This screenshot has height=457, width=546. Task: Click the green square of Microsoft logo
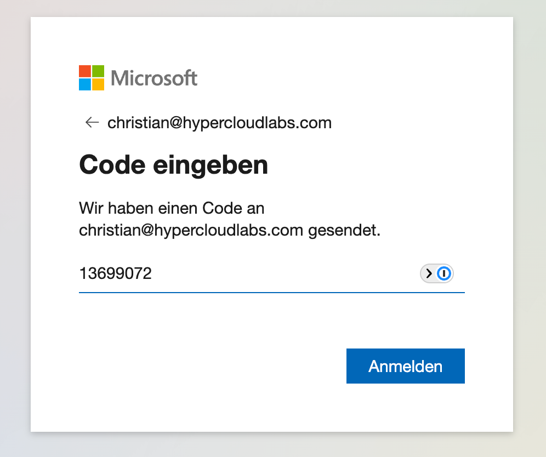click(98, 71)
